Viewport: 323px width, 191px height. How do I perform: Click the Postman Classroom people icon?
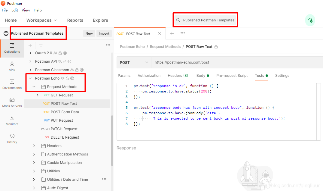point(72,70)
